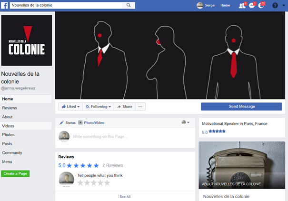Click the telephone About Nouvelles de la Colonie image
The width and height of the screenshot is (288, 201).
pos(242,165)
